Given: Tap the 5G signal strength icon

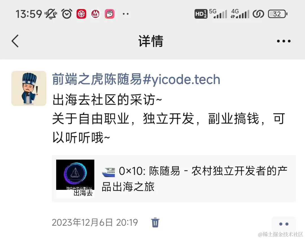Looking at the screenshot, I should pos(218,14).
